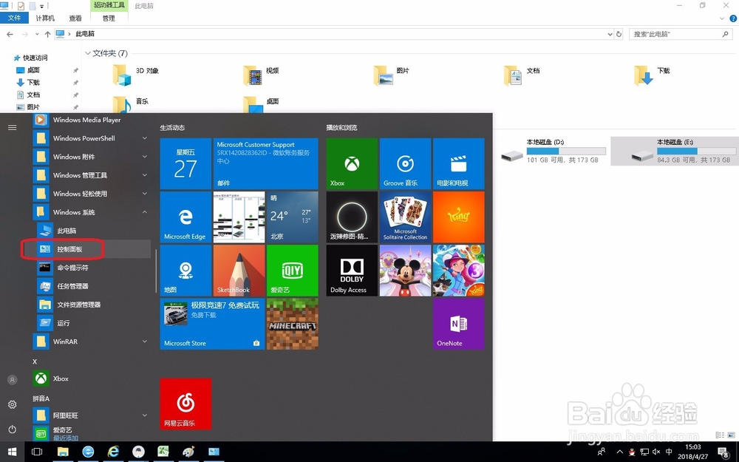Open the 文件 tab in Explorer ribbon
The width and height of the screenshot is (739, 462).
[x=14, y=18]
